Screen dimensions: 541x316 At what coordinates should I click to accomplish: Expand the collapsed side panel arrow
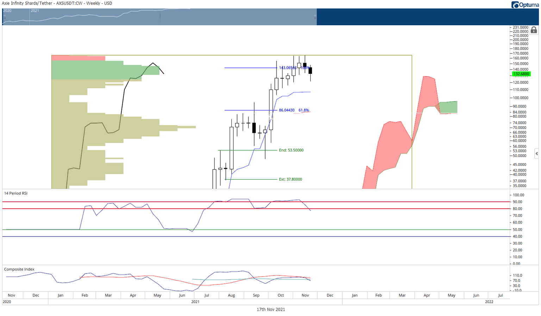(x=536, y=153)
